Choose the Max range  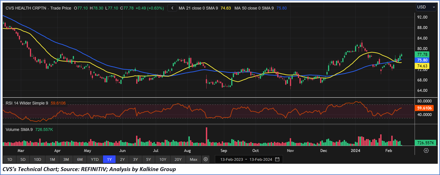(x=193, y=159)
